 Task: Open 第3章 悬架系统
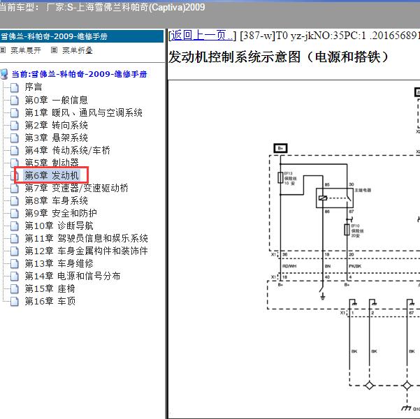click(x=56, y=138)
